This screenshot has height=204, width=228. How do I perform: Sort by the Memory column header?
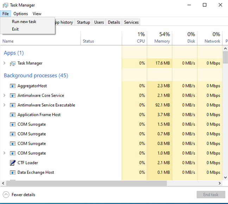pos(160,38)
